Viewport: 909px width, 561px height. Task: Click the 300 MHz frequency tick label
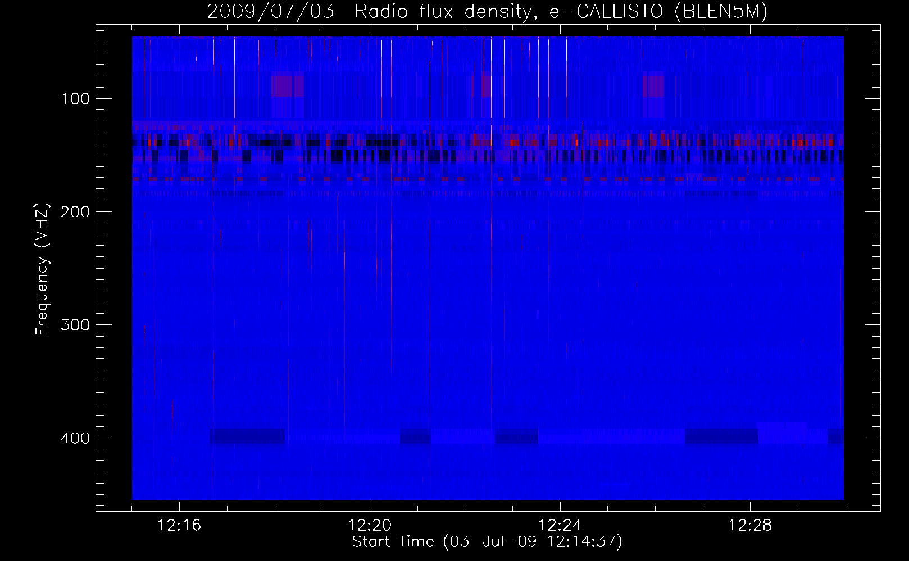coord(75,325)
